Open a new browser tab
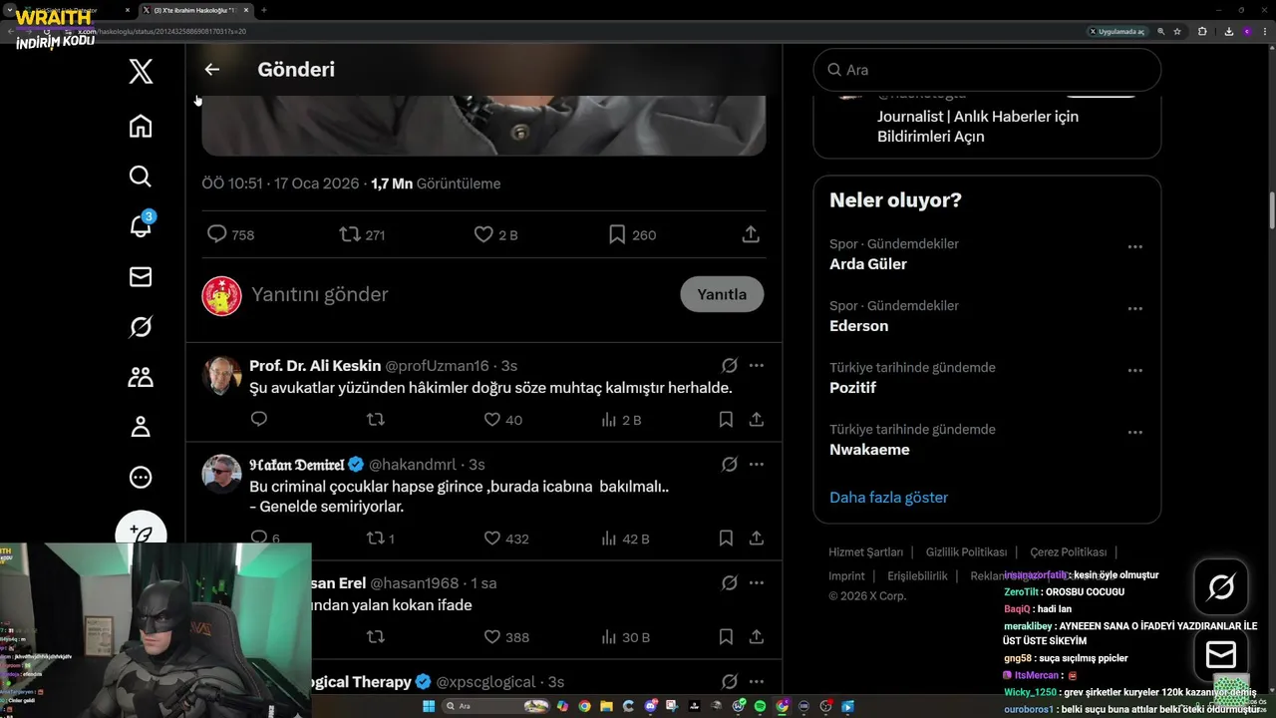The width and height of the screenshot is (1276, 718). coord(264,10)
